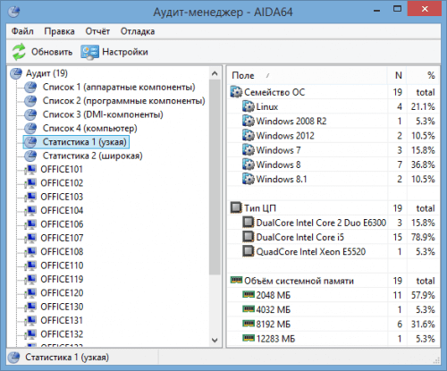Screen dimensions: 447x371
Task: Click the Windows 7 row
Action: (333, 150)
